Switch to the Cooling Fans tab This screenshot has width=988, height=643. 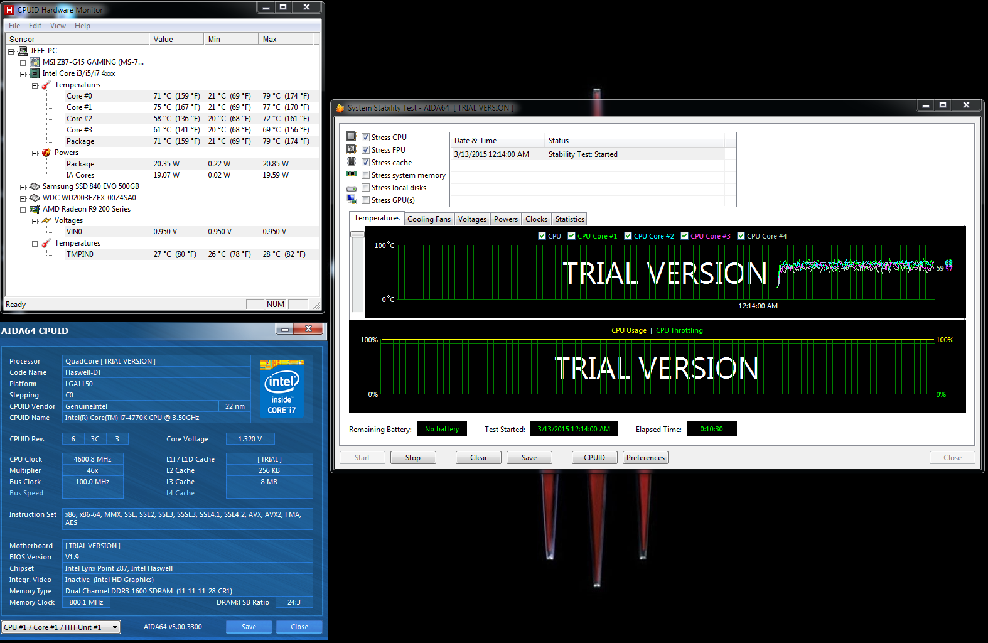429,219
